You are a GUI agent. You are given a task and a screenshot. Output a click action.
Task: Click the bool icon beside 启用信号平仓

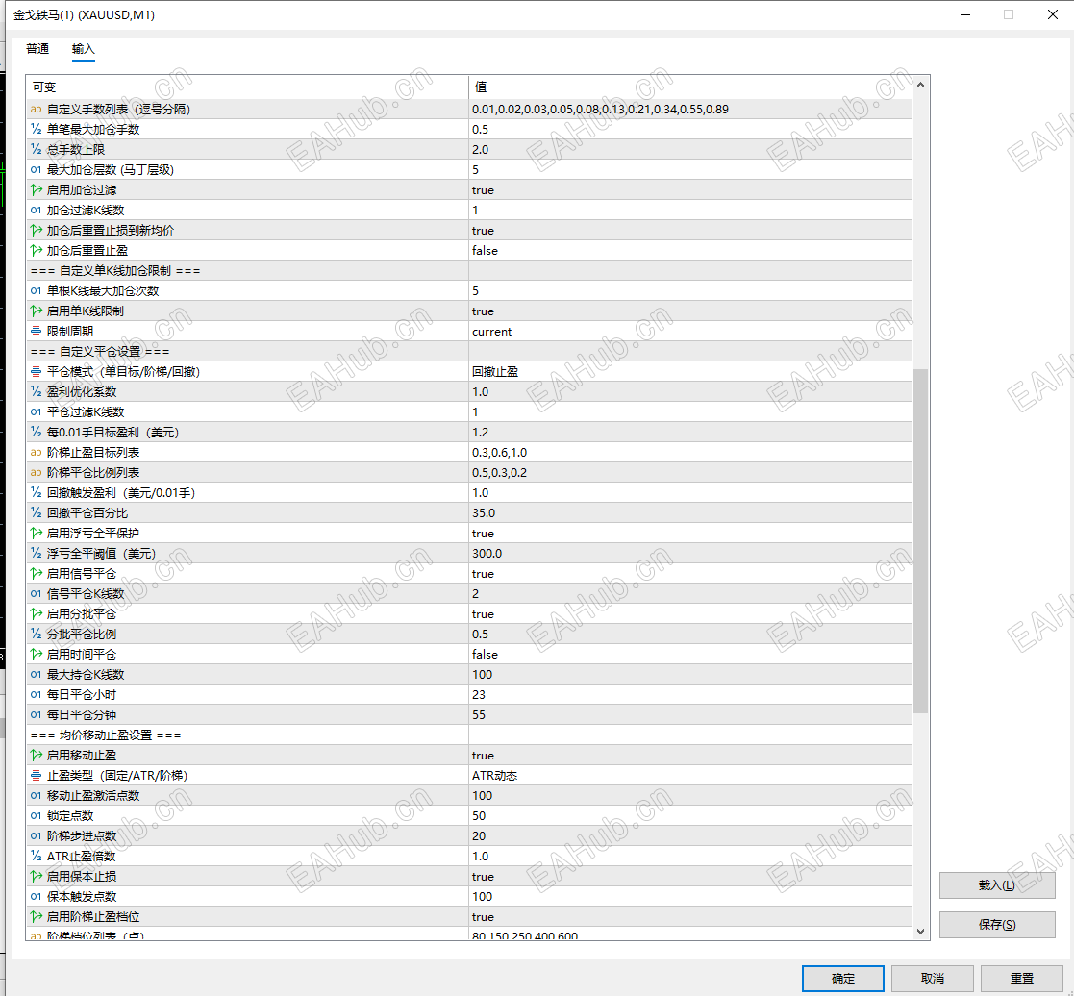pyautogui.click(x=37, y=573)
